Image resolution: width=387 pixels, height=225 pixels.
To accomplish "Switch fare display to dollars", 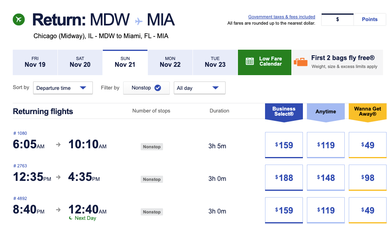I will pyautogui.click(x=338, y=19).
